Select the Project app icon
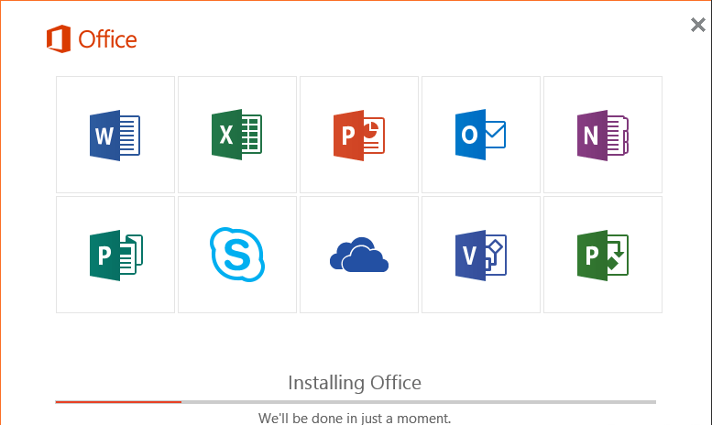Viewport: 712px width, 425px height. [x=603, y=256]
